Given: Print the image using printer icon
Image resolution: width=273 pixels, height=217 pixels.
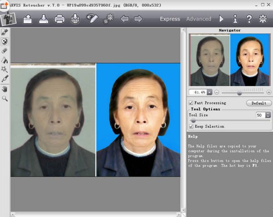Looking at the screenshot, I should [59, 19].
